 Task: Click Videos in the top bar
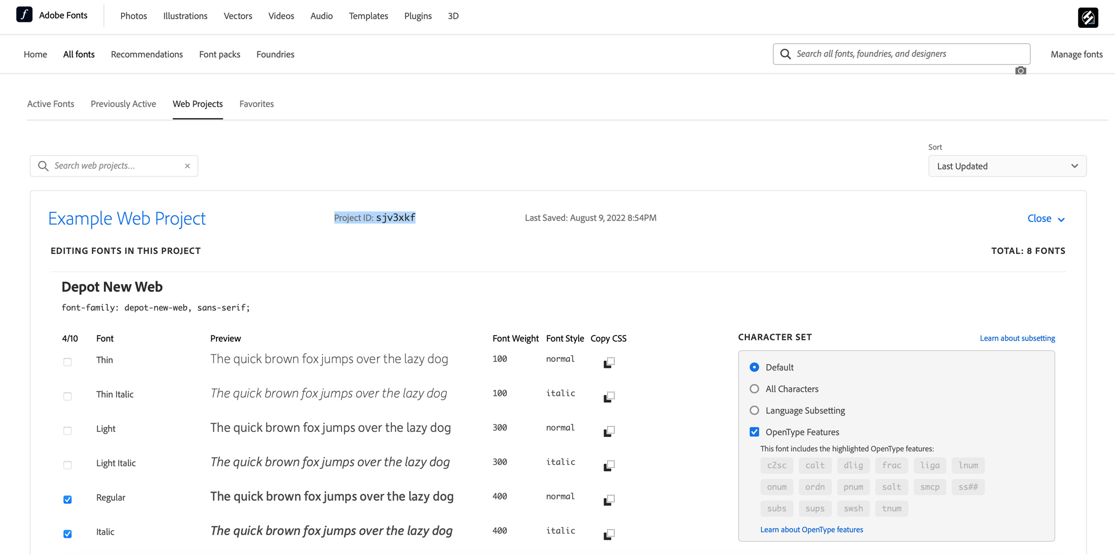[281, 16]
